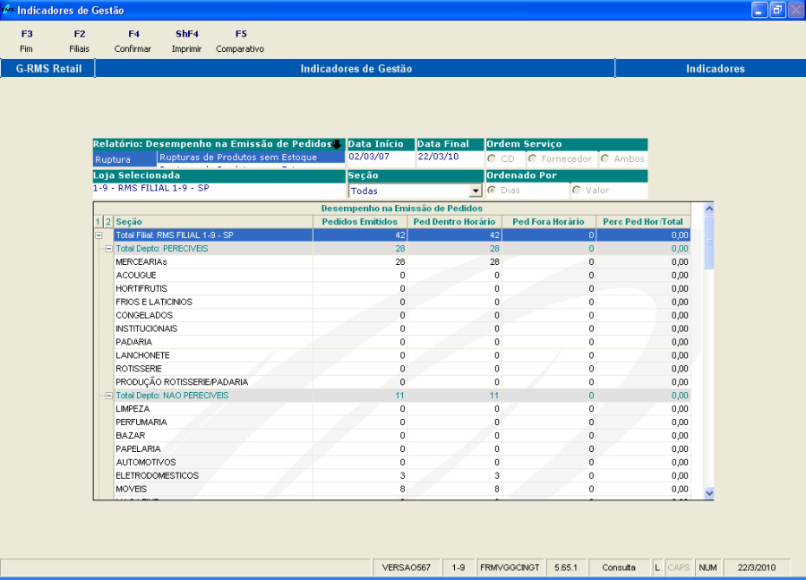Open the Seção dropdown showing Todas

click(x=476, y=191)
